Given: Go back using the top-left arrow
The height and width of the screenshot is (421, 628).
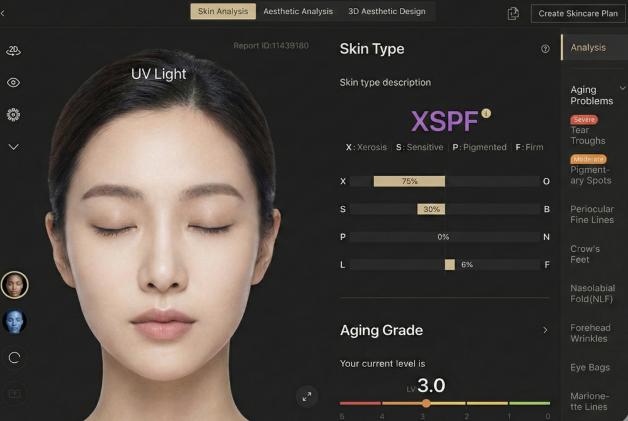Looking at the screenshot, I should [3, 13].
